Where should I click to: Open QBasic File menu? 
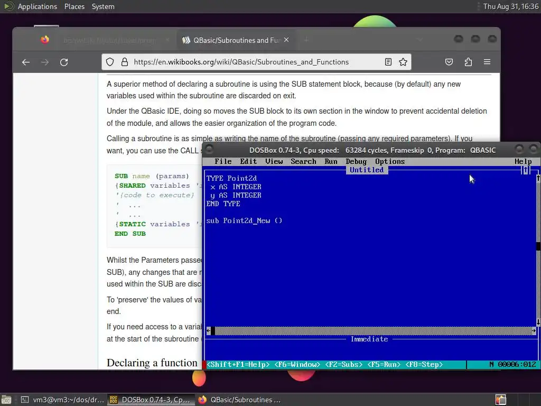tap(223, 162)
